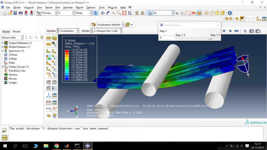Click the Plot Contours on Deformed Shape icon
Viewport: 267px width, 150px height.
click(x=48, y=57)
